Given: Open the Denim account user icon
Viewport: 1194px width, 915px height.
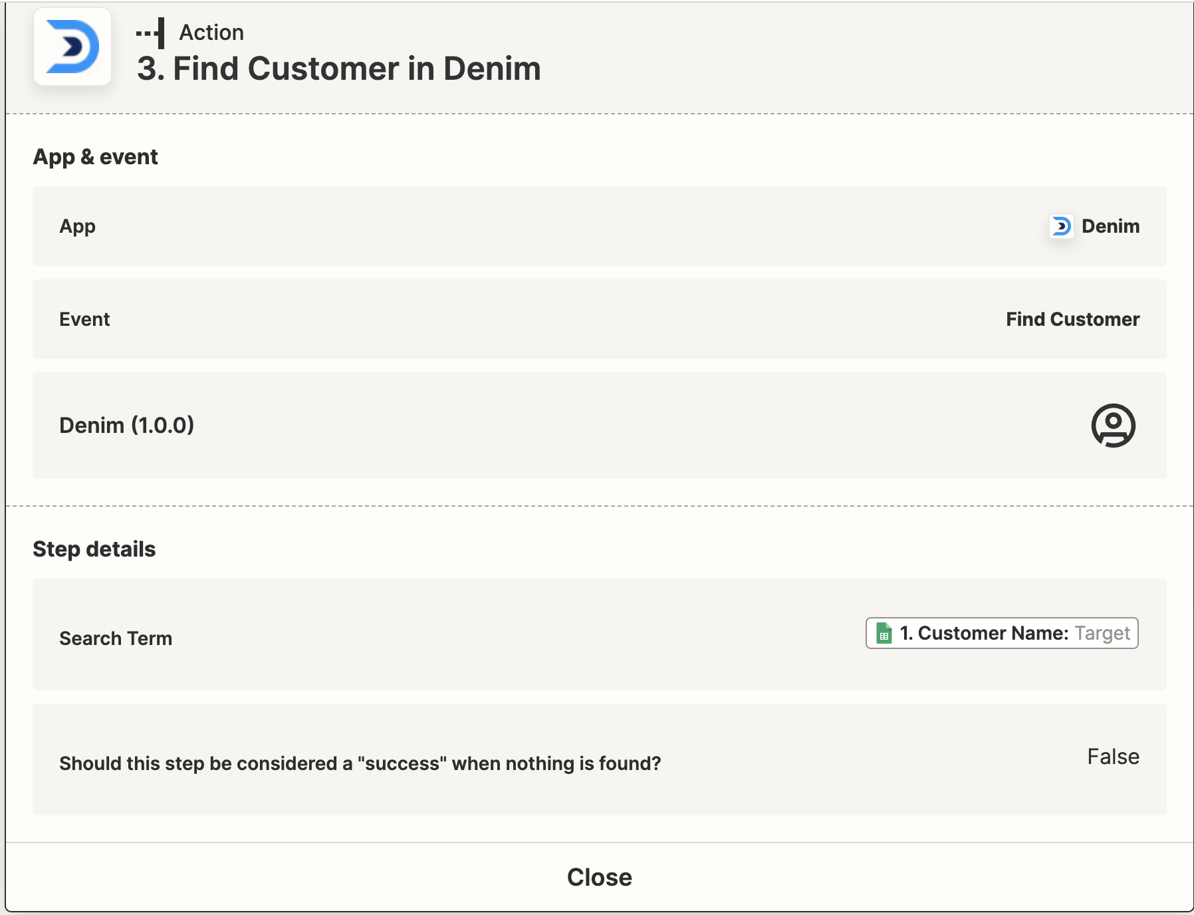Looking at the screenshot, I should [1113, 426].
